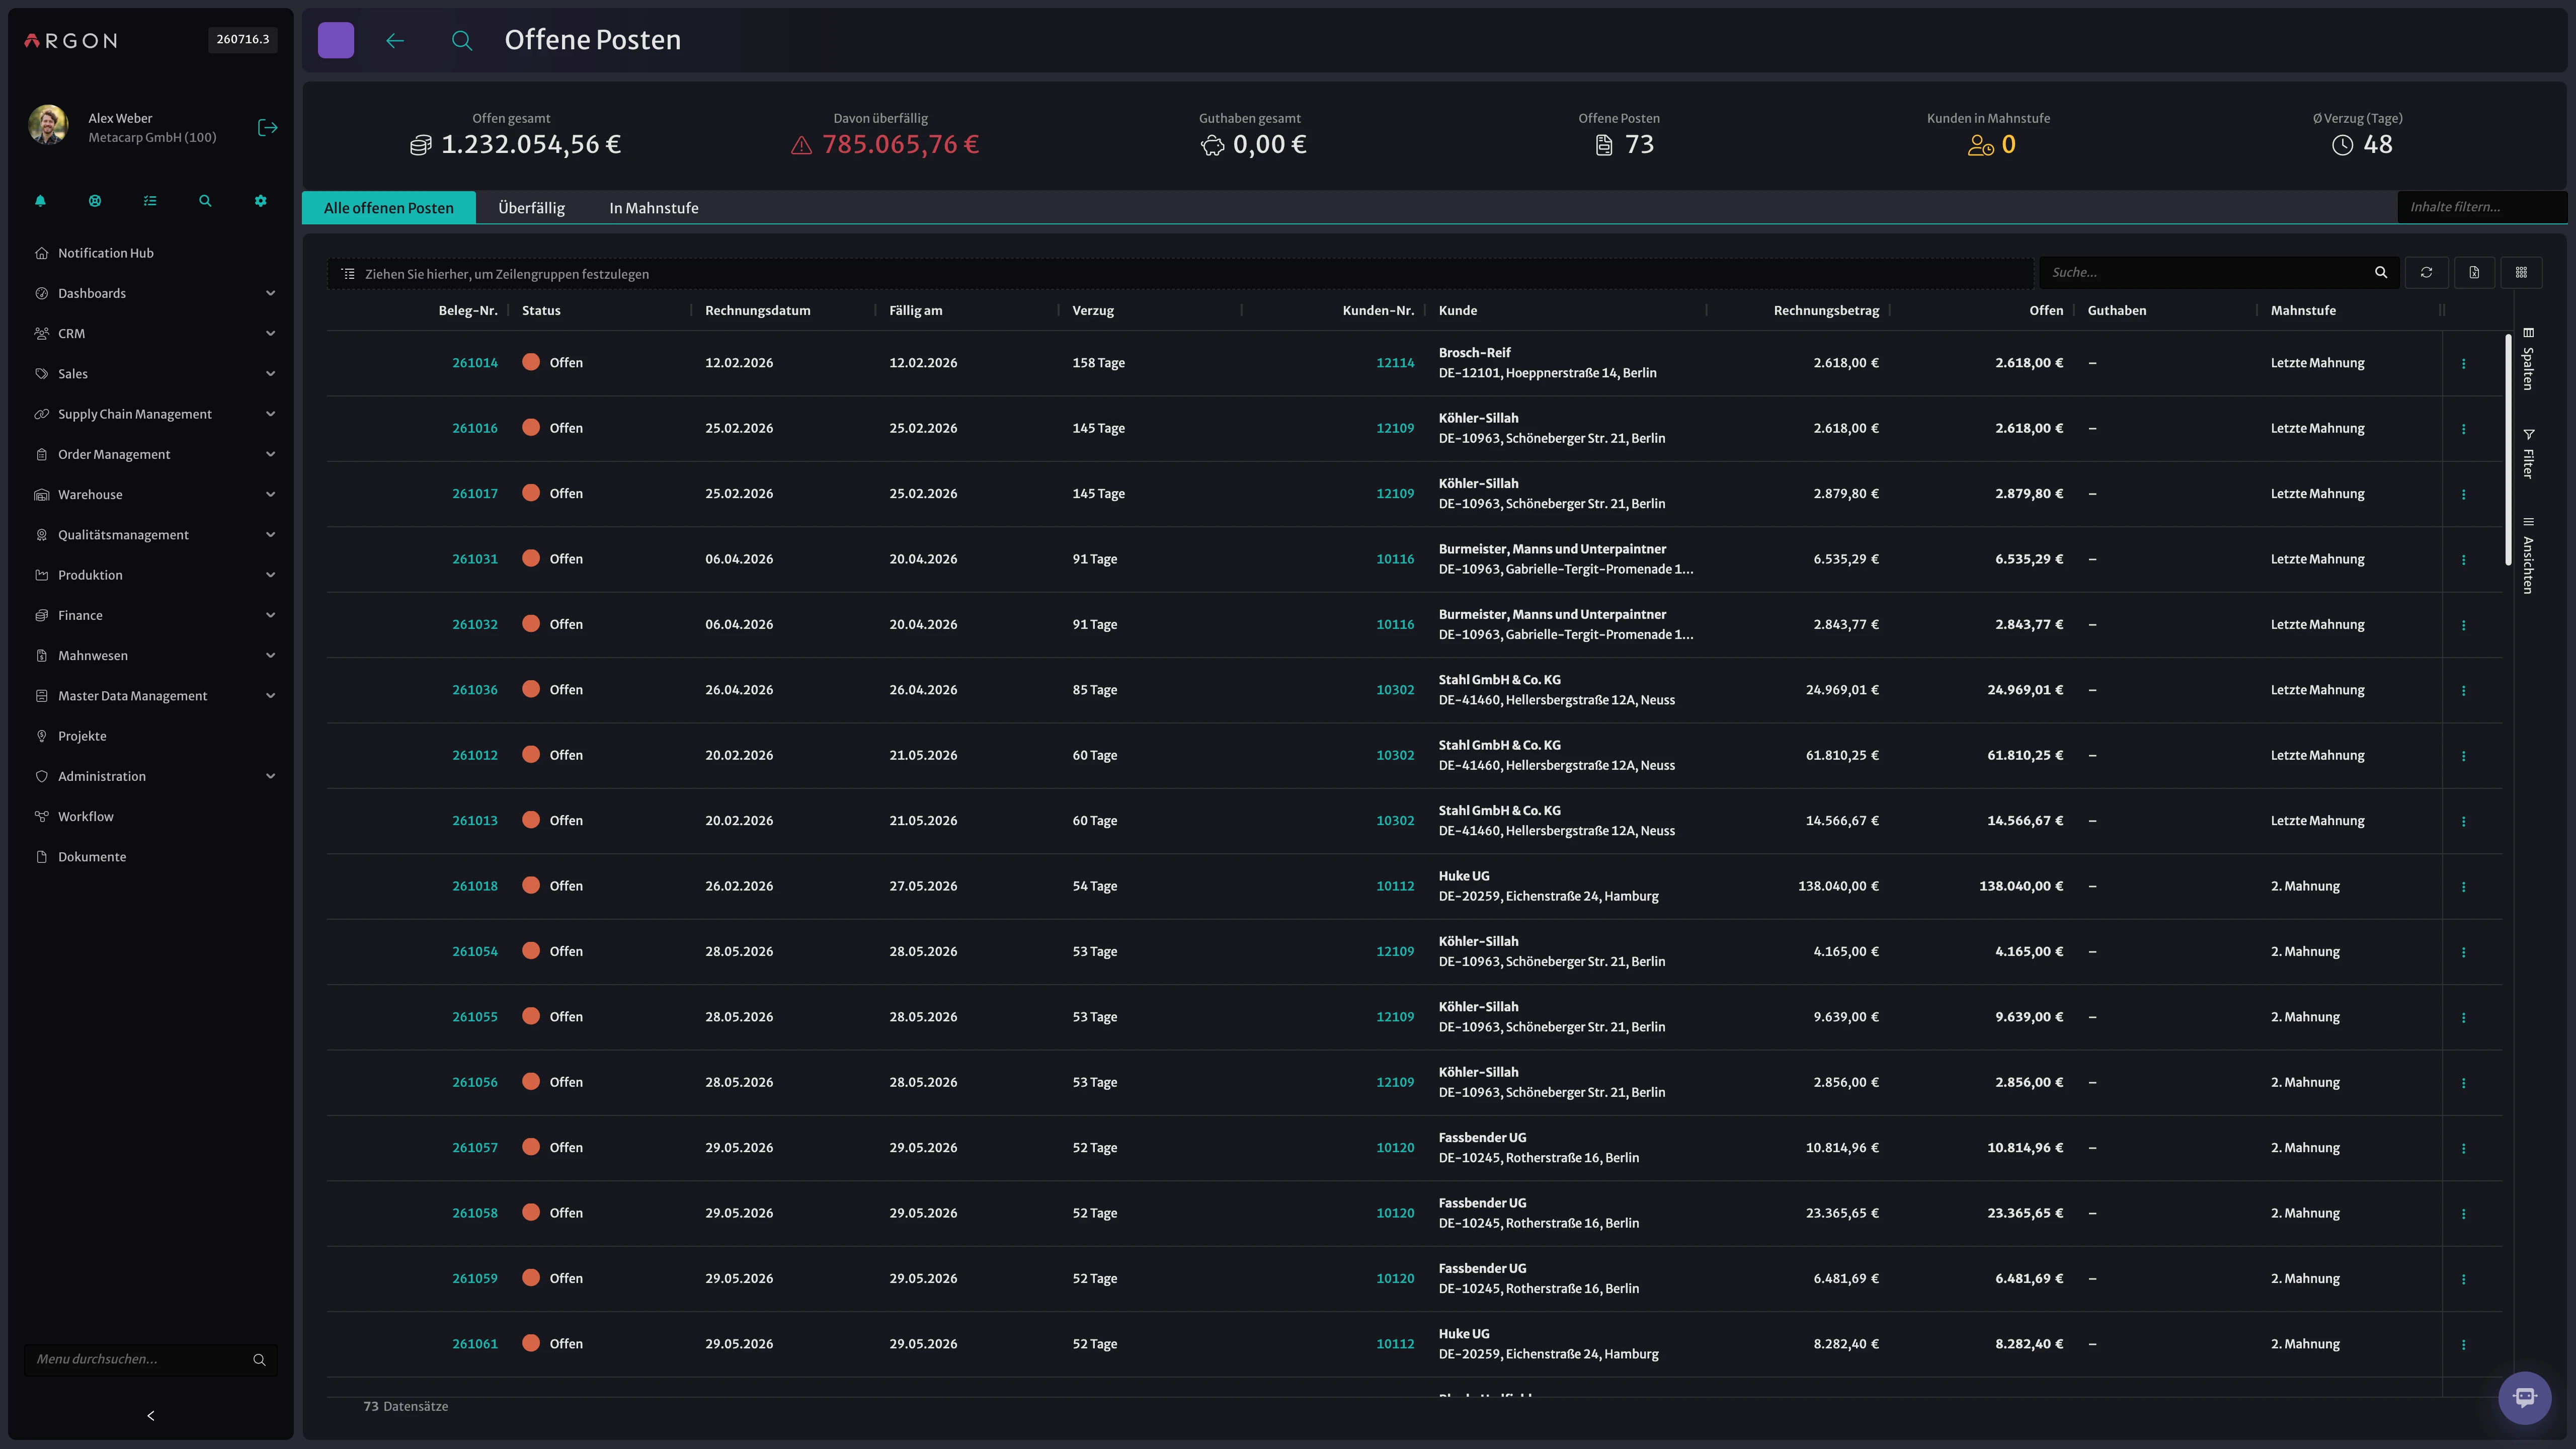This screenshot has height=1449, width=2576.
Task: Sort by the Rechnungsbetrag column header
Action: pyautogui.click(x=1826, y=310)
